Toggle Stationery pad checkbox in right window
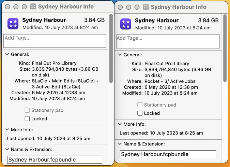Screen dimensions: 230x167 click(140, 105)
